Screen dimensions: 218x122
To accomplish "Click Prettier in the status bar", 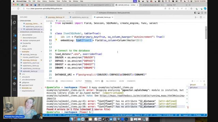I will point(198,115).
